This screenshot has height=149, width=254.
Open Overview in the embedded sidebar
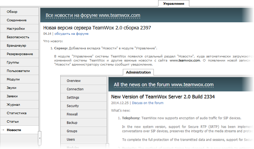(x=84, y=81)
